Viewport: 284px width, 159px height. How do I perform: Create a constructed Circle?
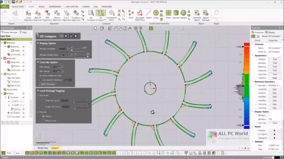coord(156,15)
